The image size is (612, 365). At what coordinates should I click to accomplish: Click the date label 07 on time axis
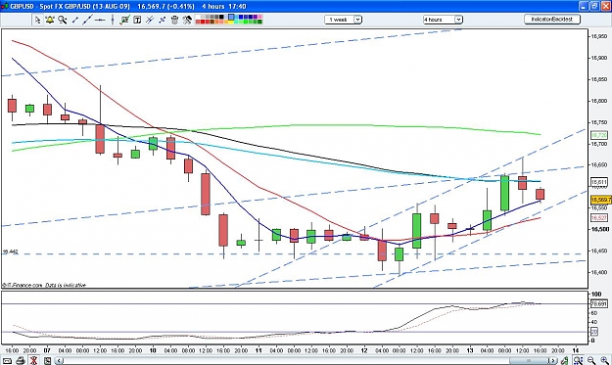point(47,350)
